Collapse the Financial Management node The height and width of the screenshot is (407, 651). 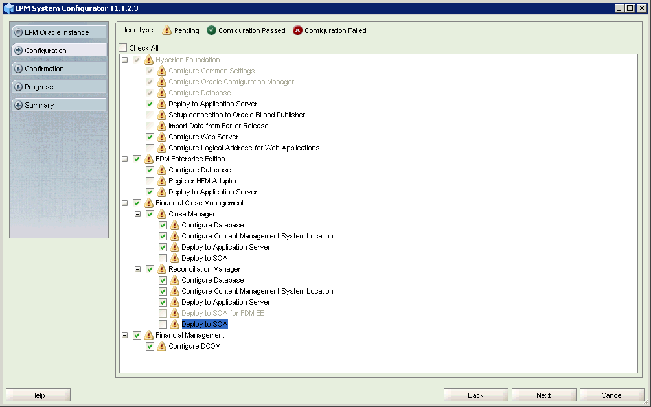pyautogui.click(x=124, y=335)
